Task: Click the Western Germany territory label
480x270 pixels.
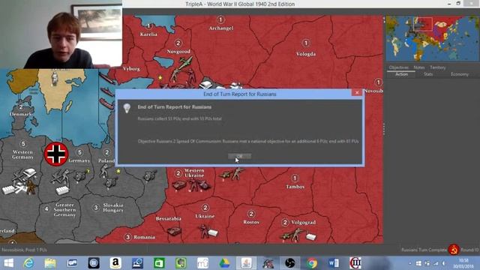Action: pos(22,154)
